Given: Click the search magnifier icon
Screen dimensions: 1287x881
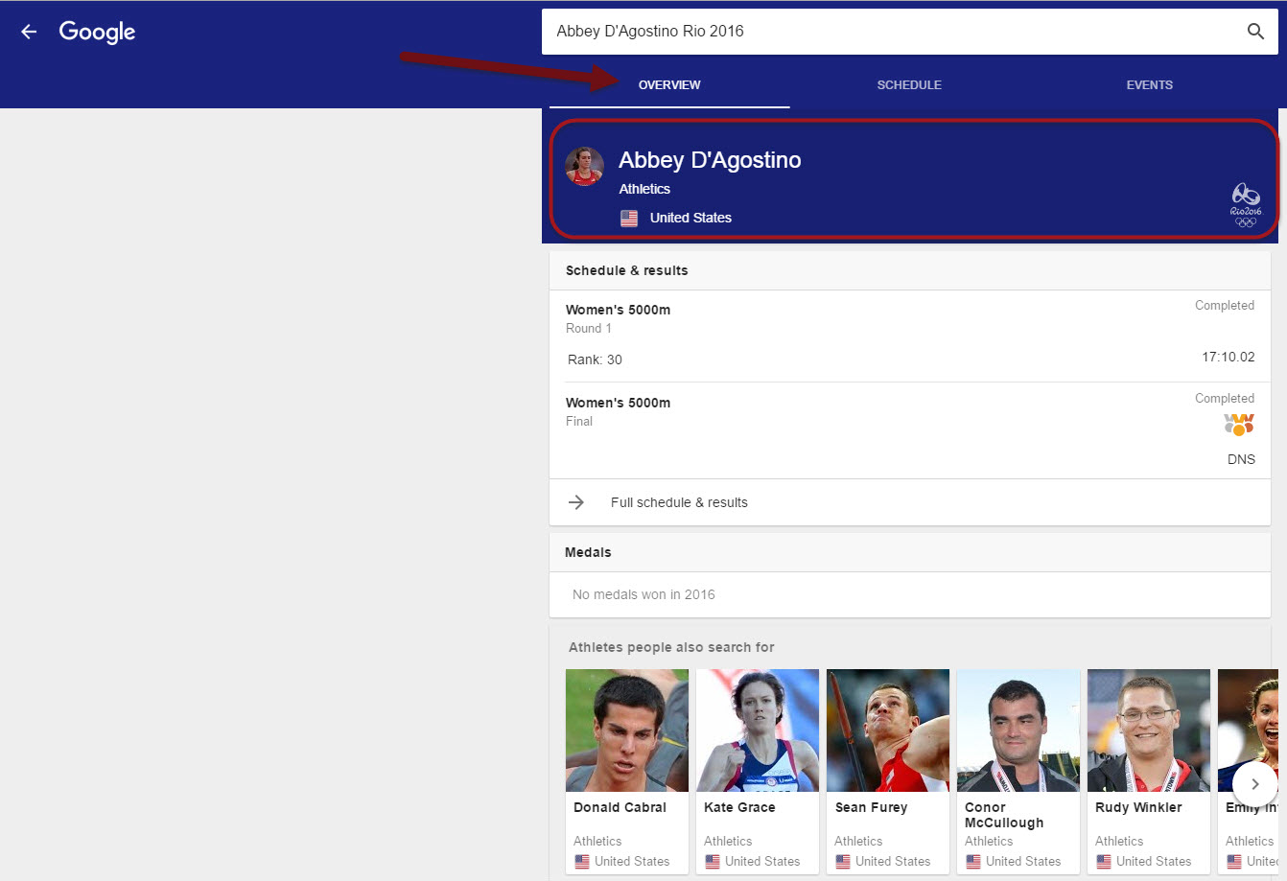Looking at the screenshot, I should click(1254, 32).
